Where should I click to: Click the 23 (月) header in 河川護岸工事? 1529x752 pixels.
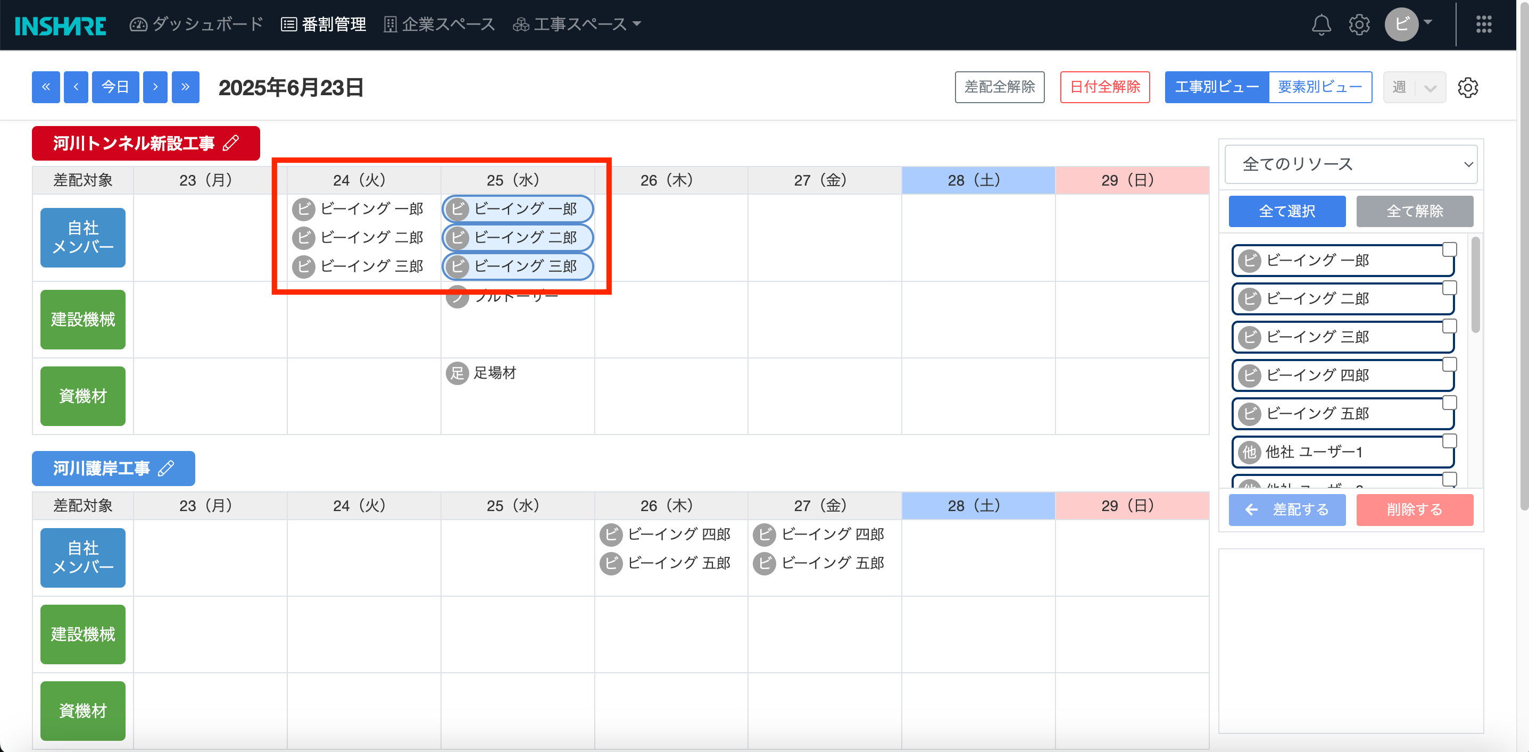[x=210, y=506]
